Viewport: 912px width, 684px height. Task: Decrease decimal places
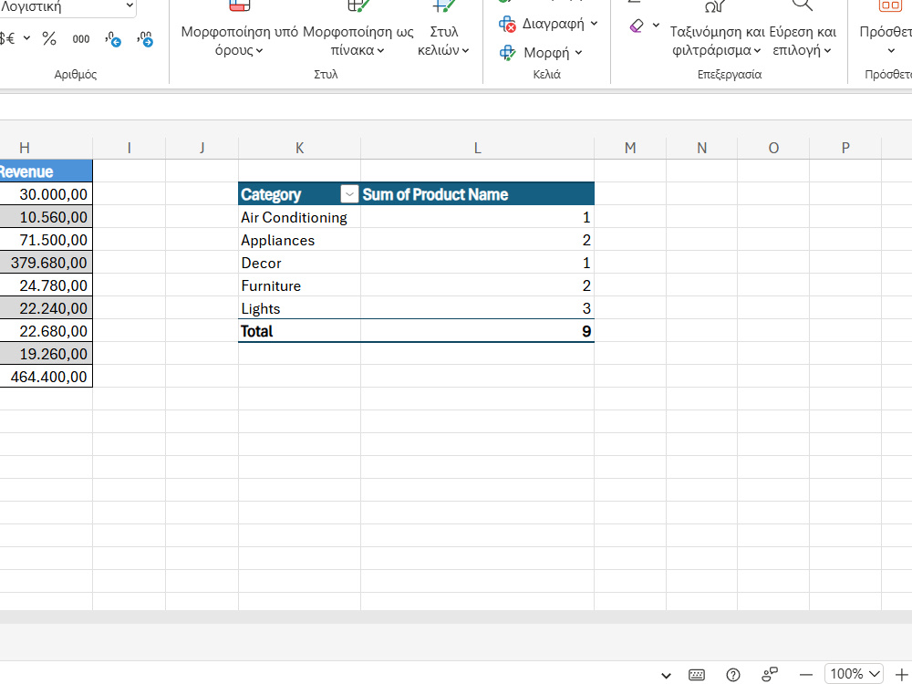[x=145, y=39]
